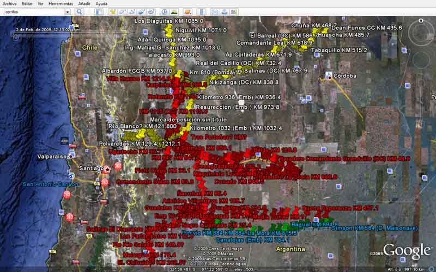
Task: Select 'Tabaquillo KM 515.2' label
Action: 338,50
